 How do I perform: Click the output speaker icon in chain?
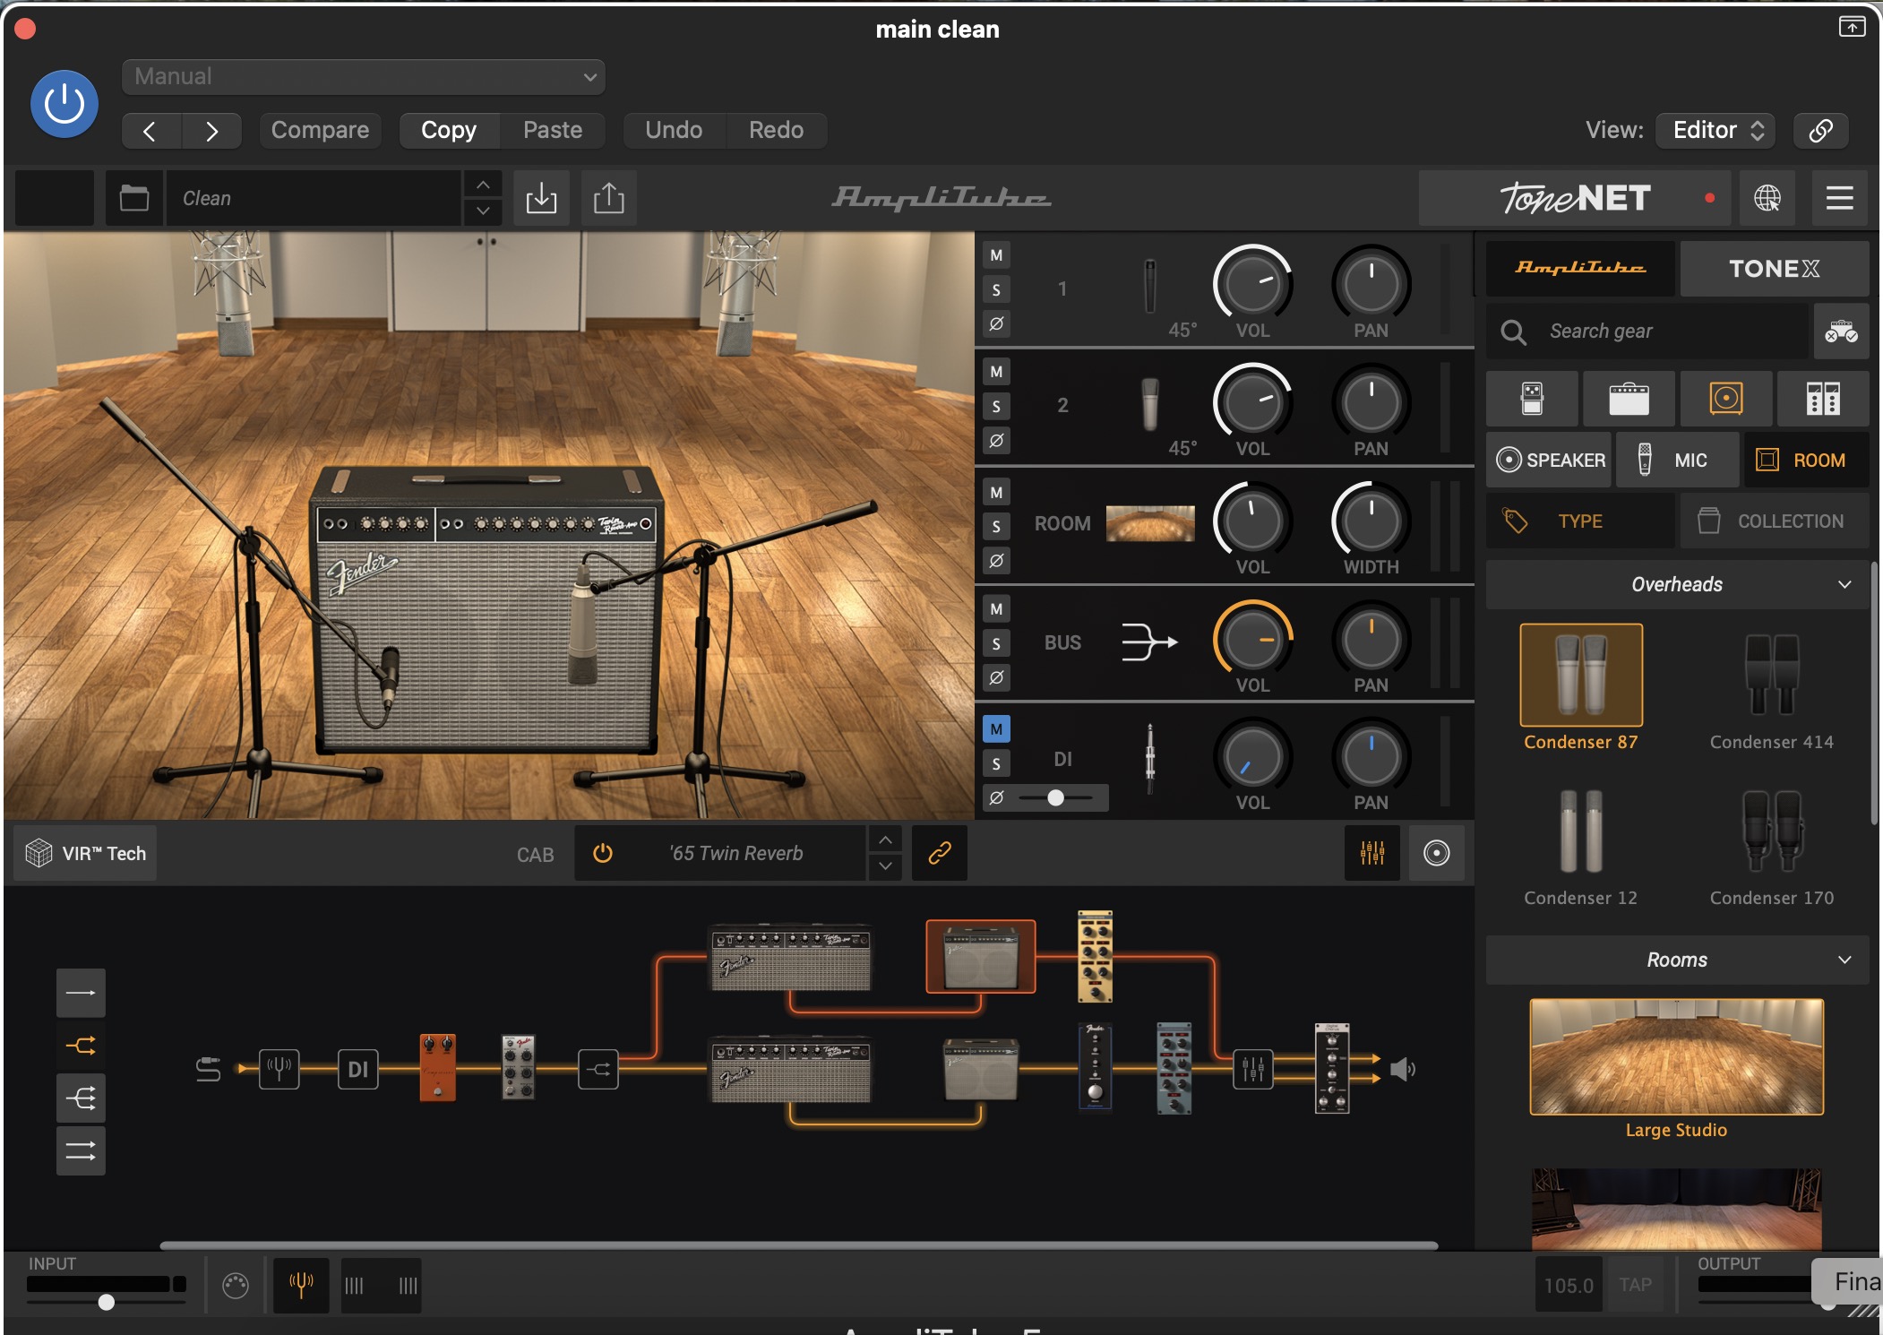[x=1403, y=1069]
